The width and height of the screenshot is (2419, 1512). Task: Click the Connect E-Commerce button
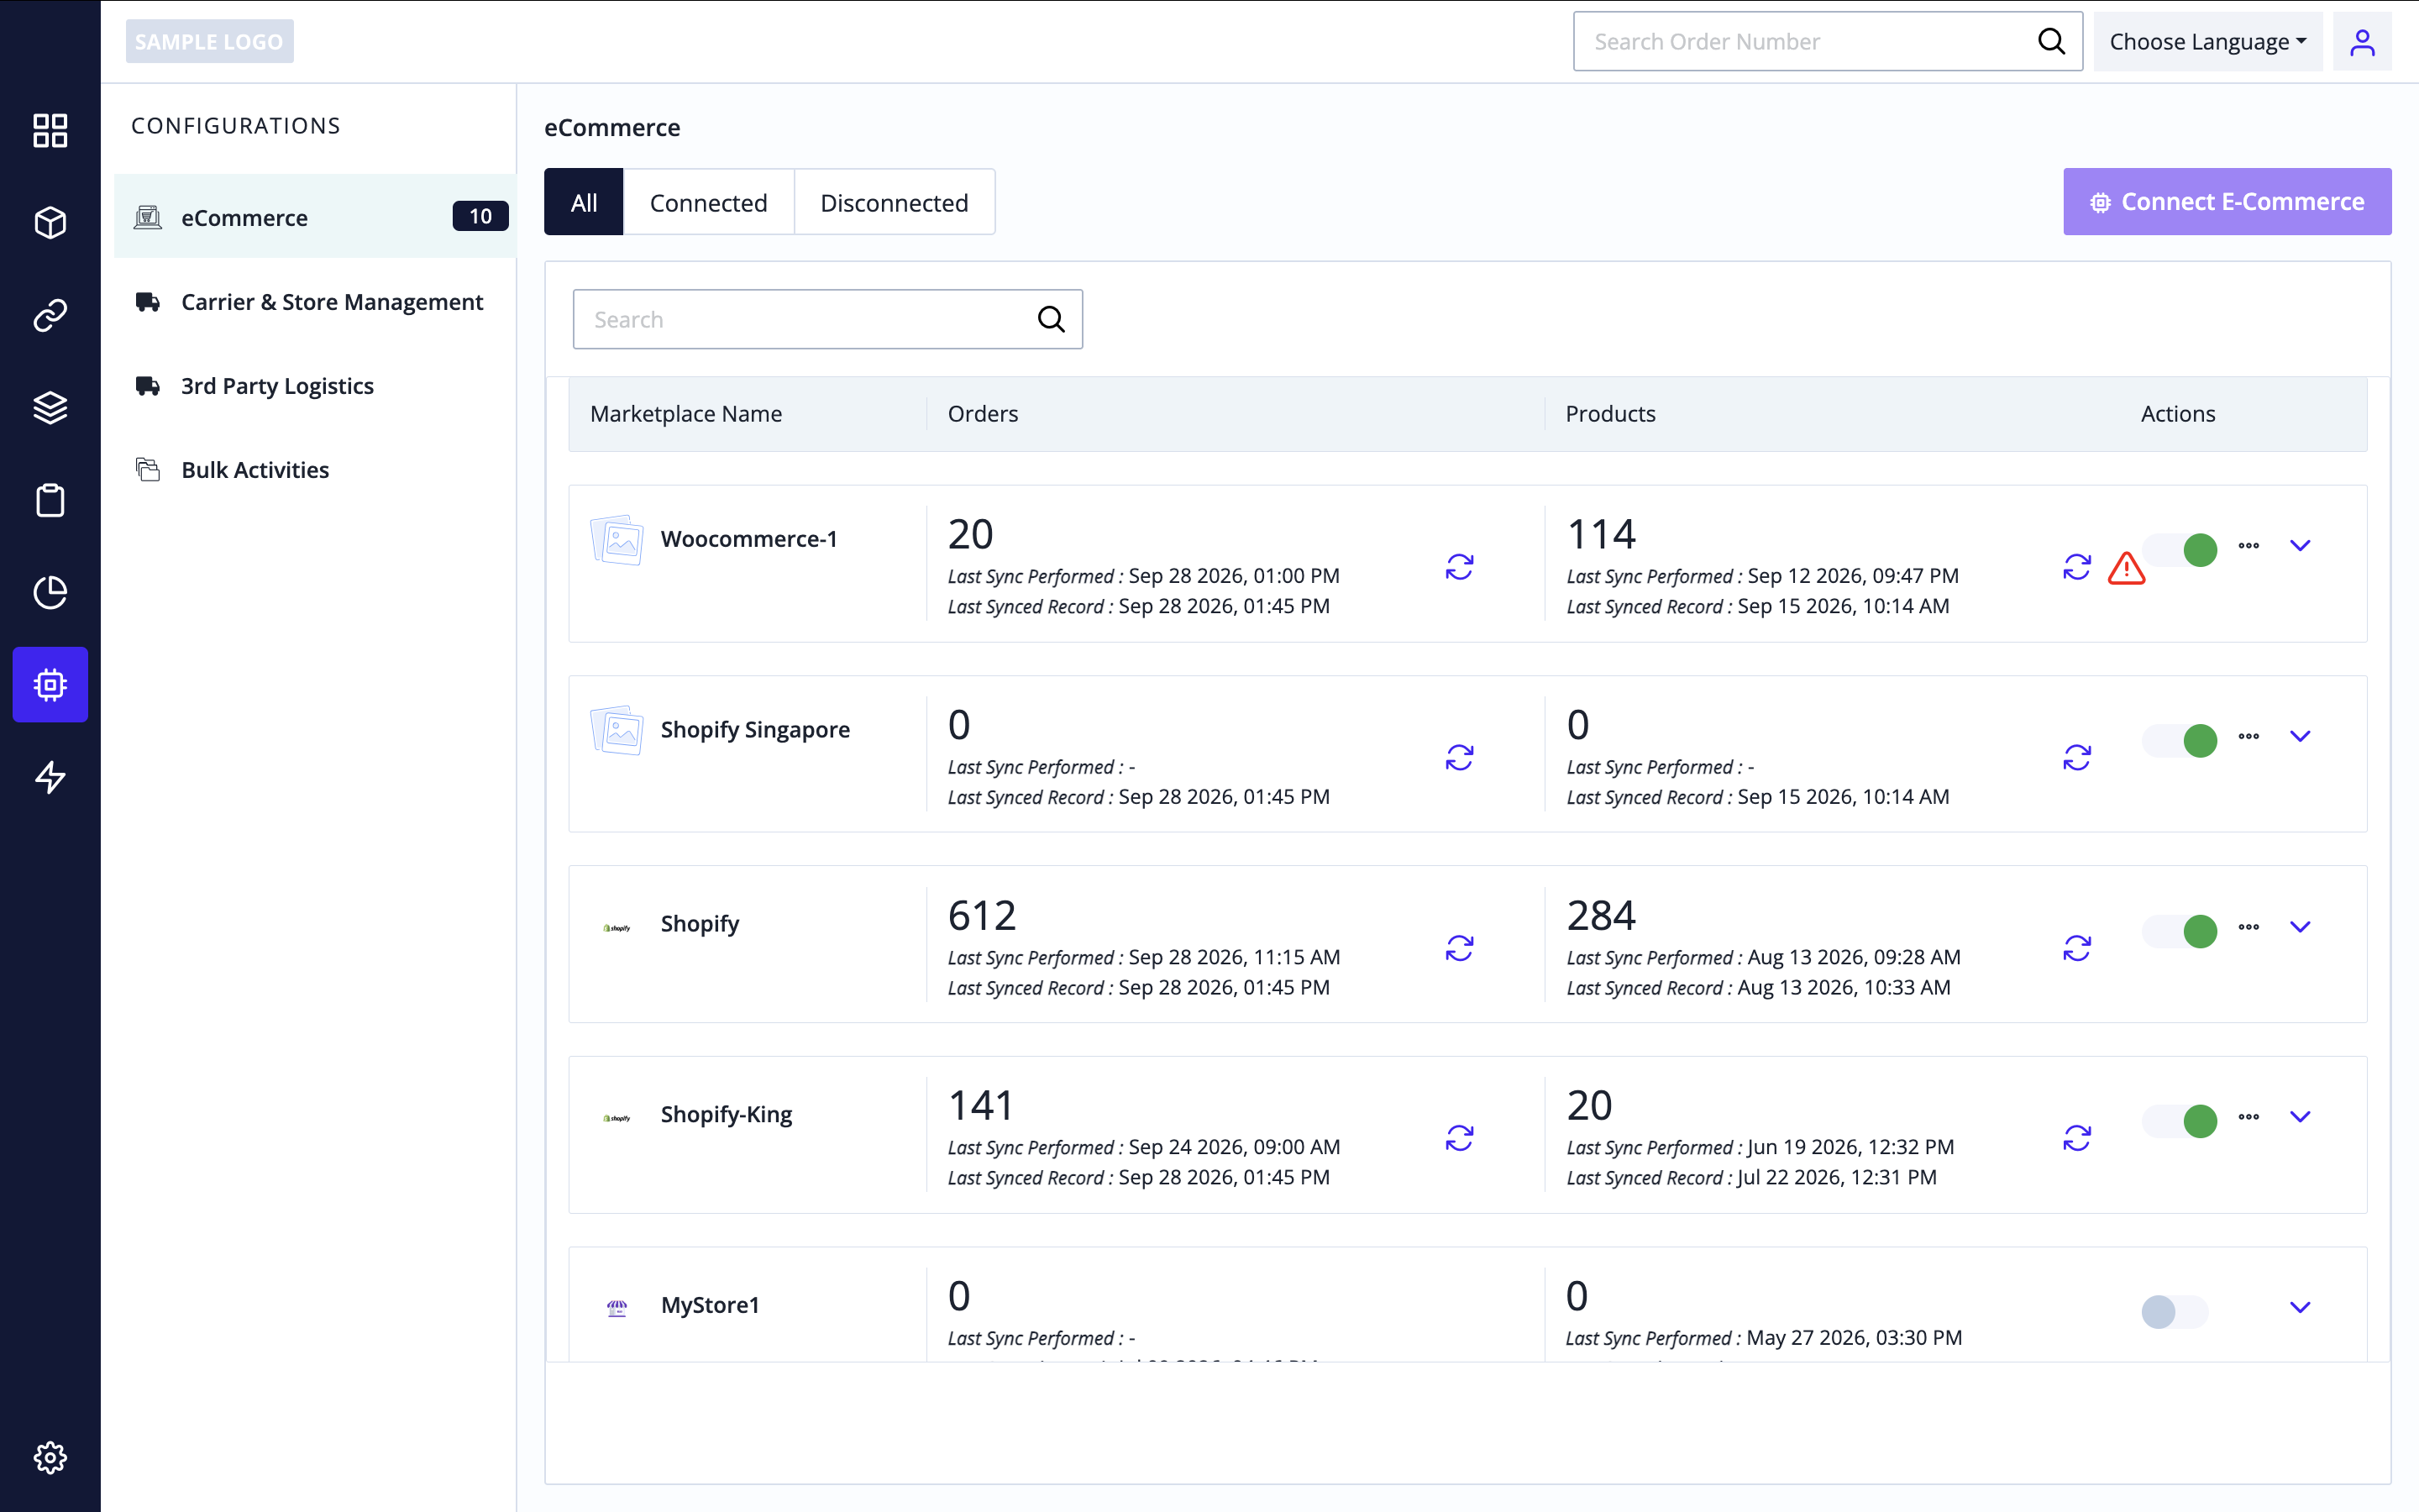(x=2227, y=202)
